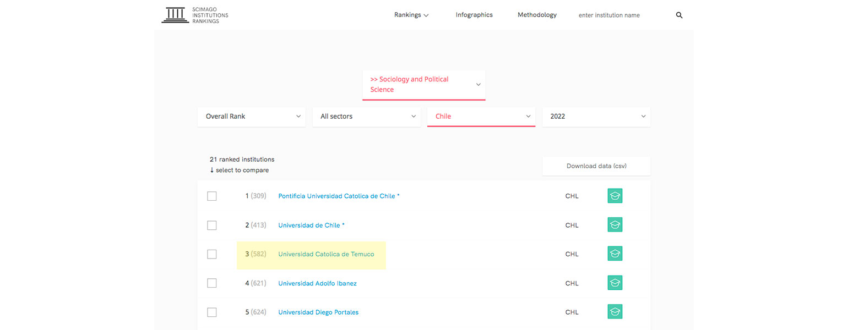The width and height of the screenshot is (848, 330).
Task: Click CHL in Universidad de Chile row
Action: [572, 226]
